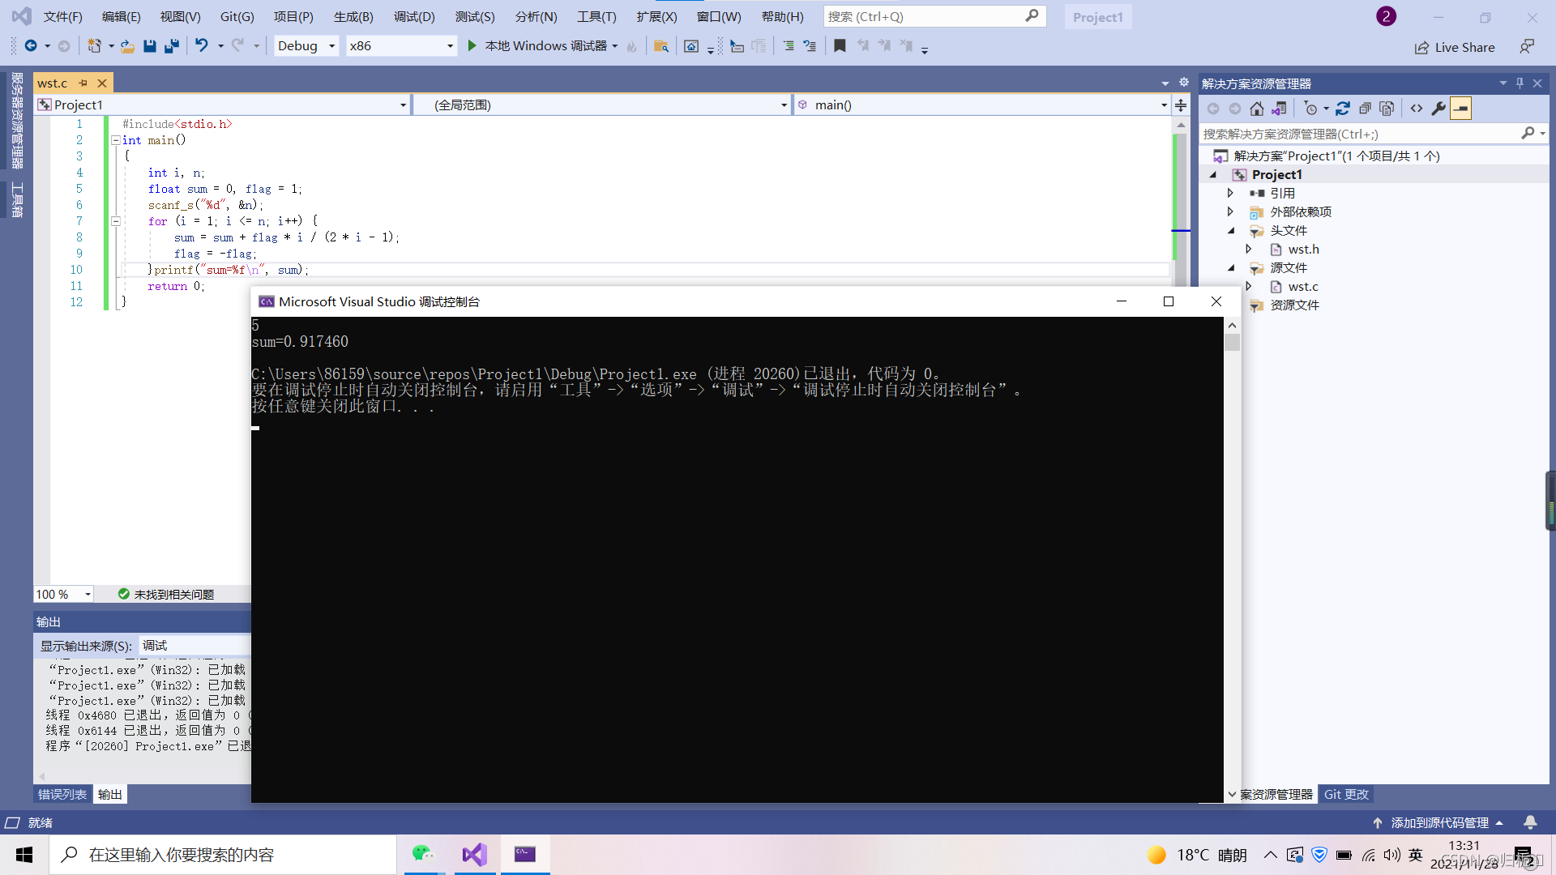Screen dimensions: 1556x875
Task: Toggle a bookmark on the current line
Action: pos(840,46)
